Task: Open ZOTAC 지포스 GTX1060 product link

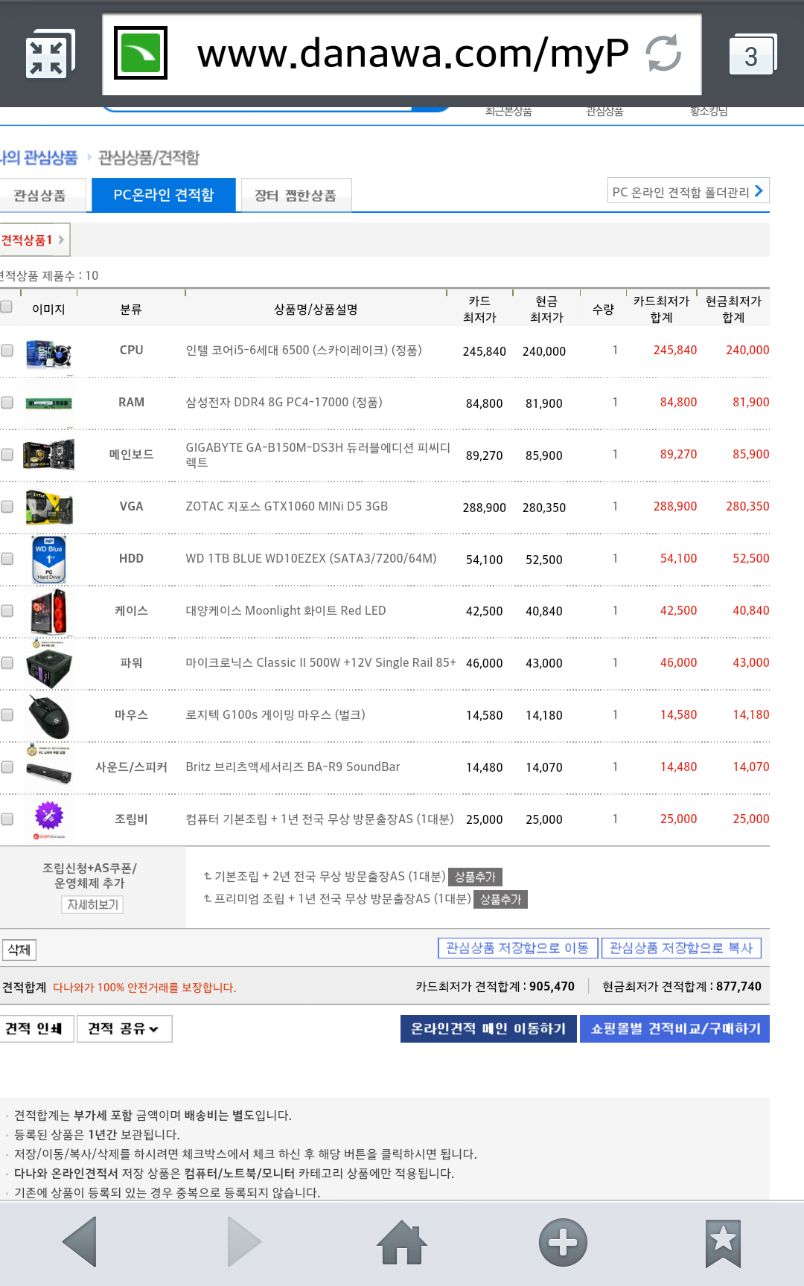Action: click(287, 506)
